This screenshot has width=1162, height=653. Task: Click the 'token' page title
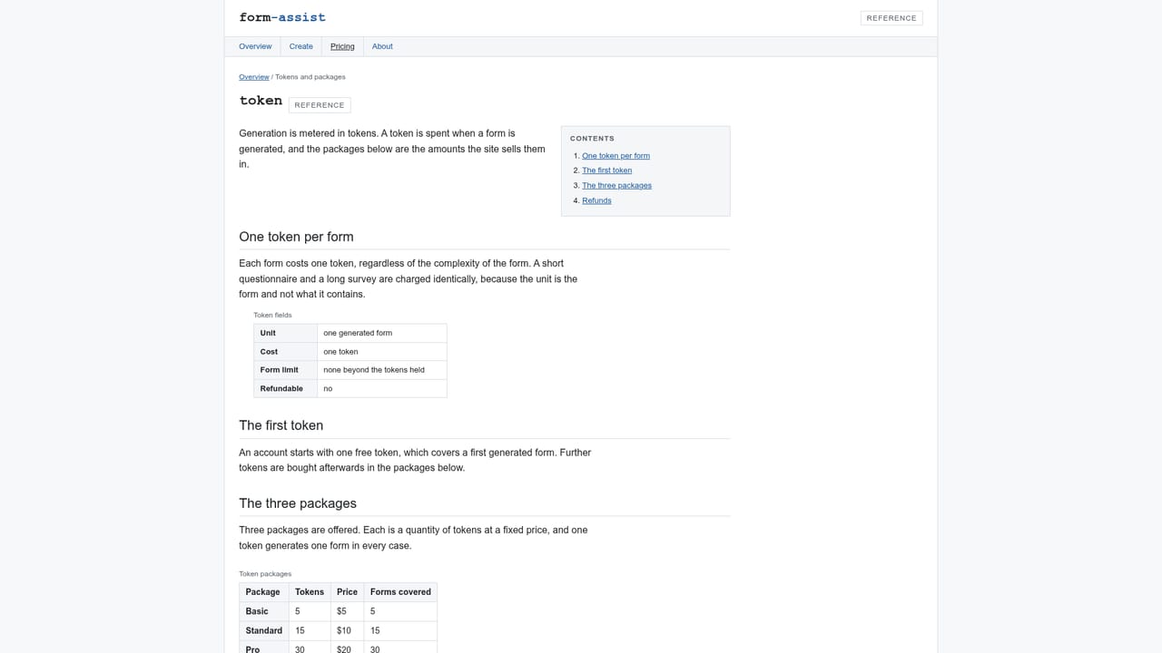coord(261,101)
